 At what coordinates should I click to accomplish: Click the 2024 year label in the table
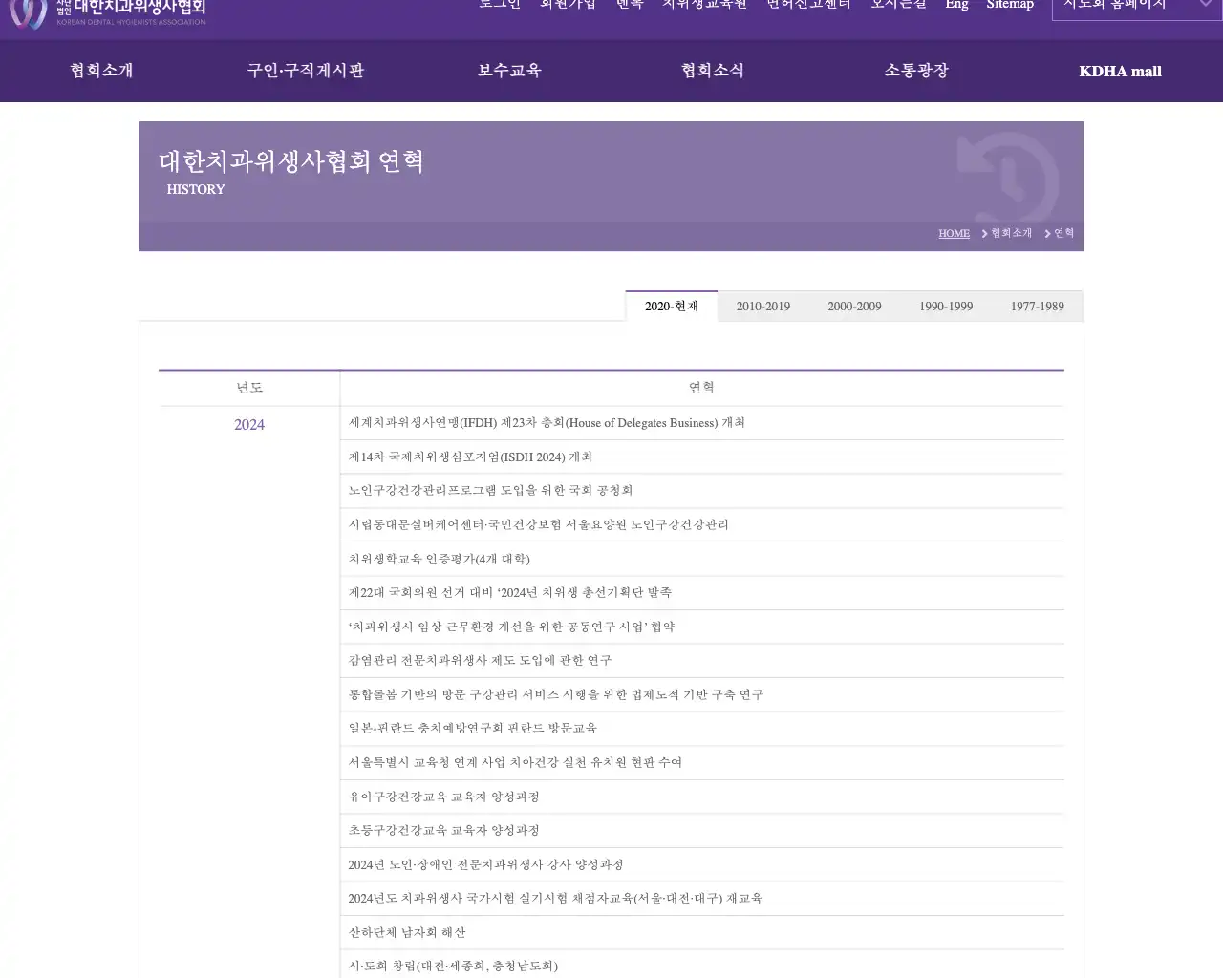pyautogui.click(x=249, y=424)
